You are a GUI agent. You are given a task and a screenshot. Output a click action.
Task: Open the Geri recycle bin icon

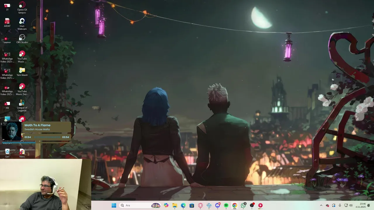coord(7,153)
